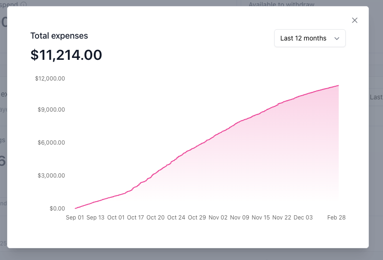Click the Sep 01 axis label
The height and width of the screenshot is (260, 383).
[75, 217]
